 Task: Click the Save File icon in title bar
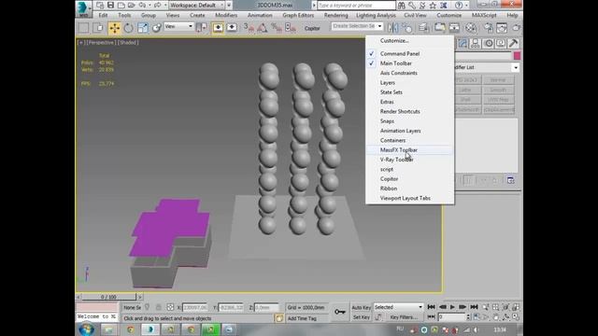110,5
